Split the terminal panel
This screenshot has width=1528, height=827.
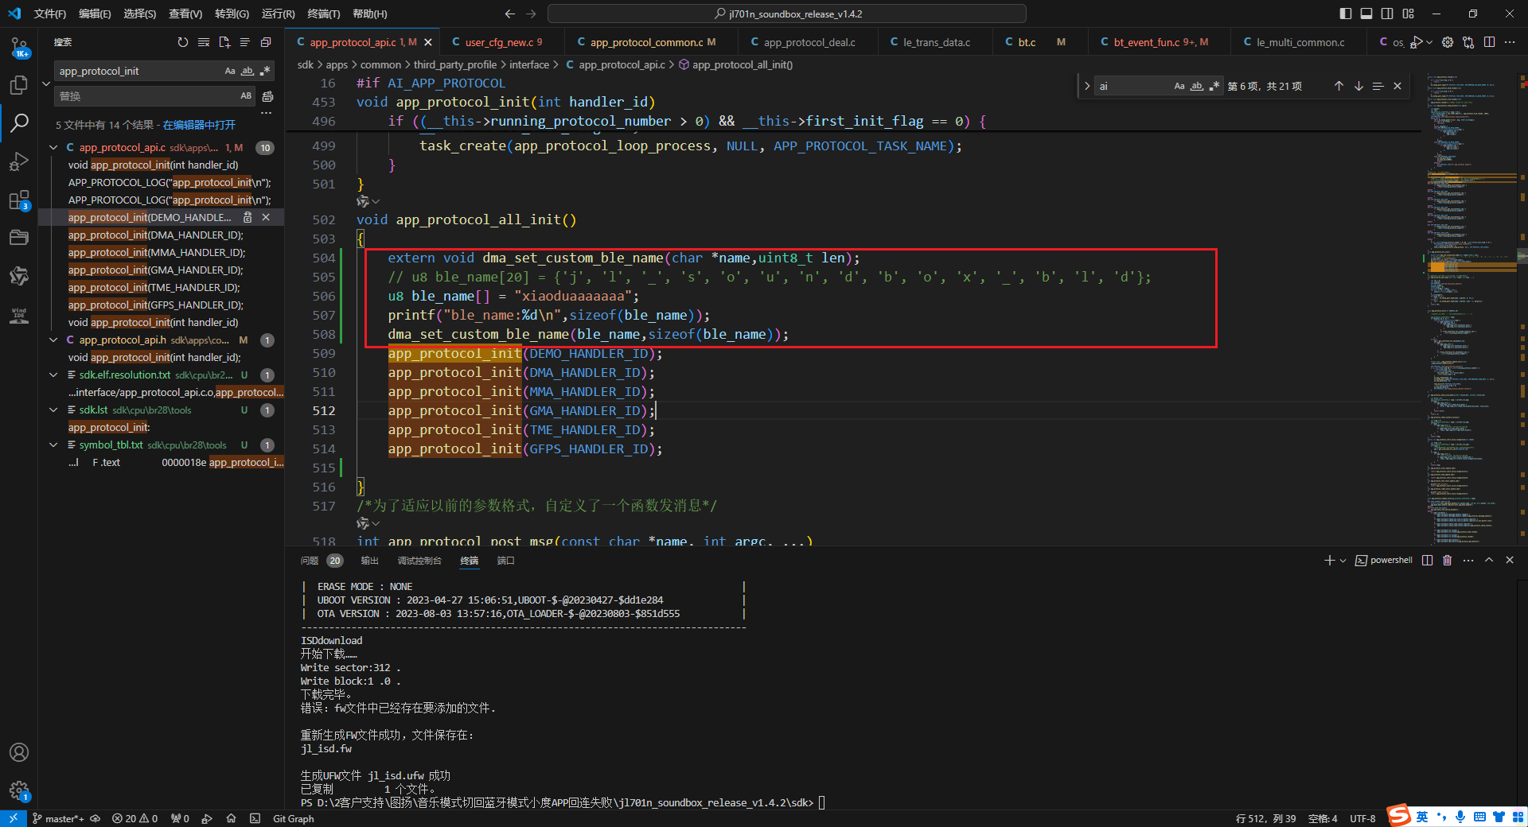coord(1427,560)
